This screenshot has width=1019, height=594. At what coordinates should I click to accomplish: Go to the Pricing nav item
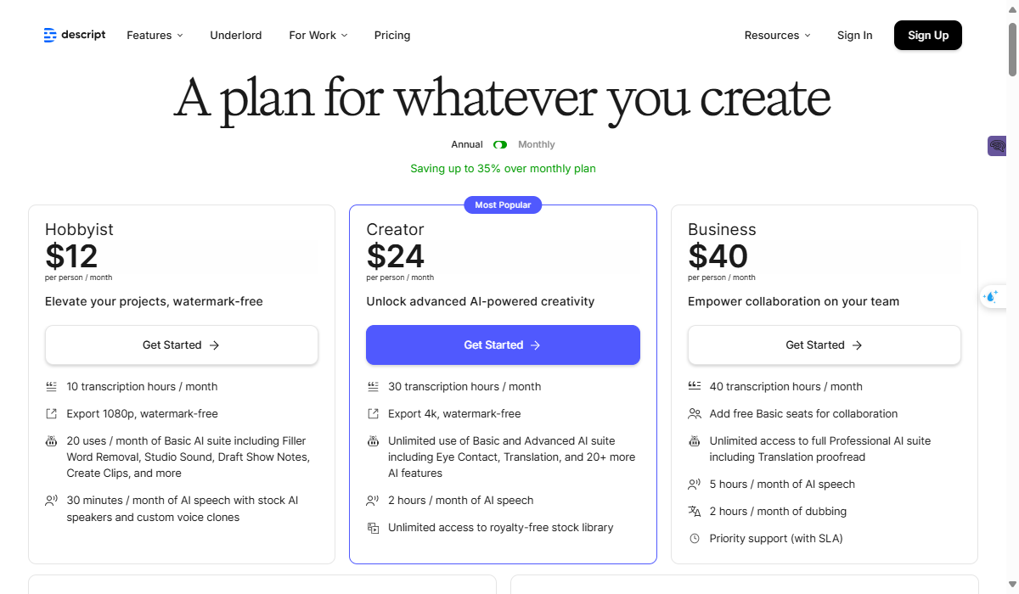click(392, 36)
